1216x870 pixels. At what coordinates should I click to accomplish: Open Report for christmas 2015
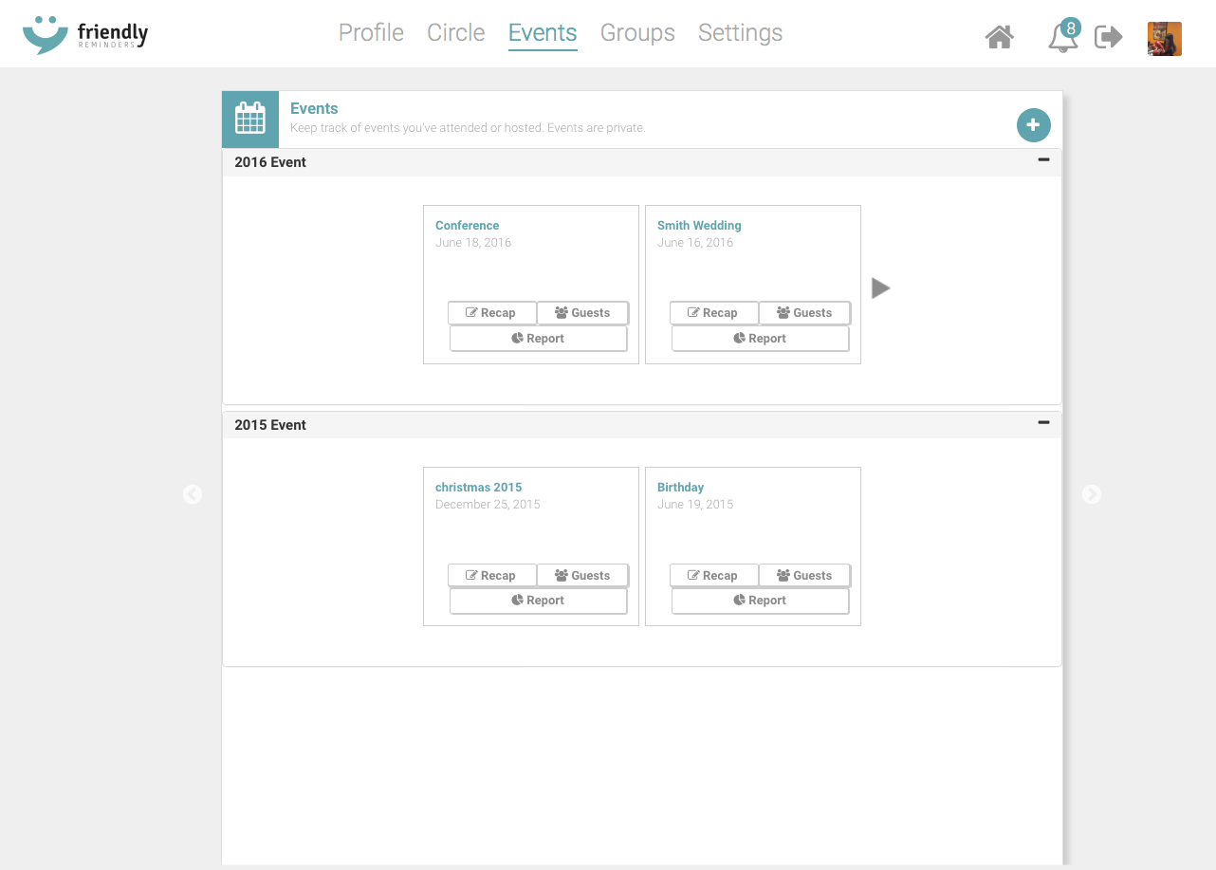tap(538, 601)
